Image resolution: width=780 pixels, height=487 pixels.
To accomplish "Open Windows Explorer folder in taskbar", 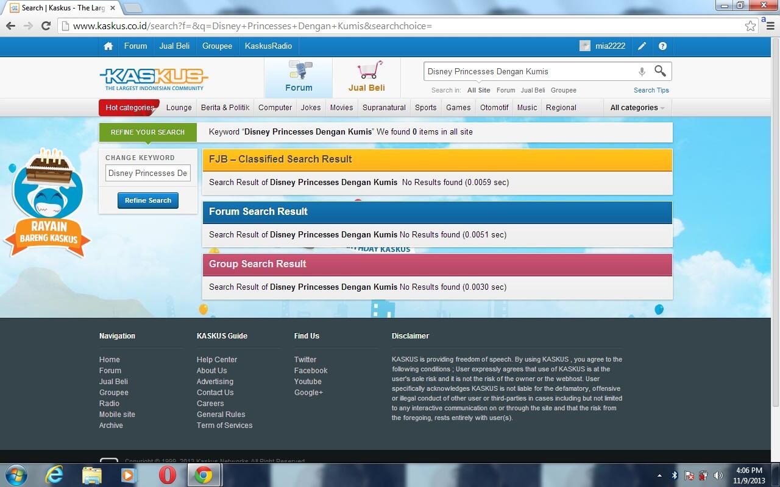I will (x=91, y=475).
